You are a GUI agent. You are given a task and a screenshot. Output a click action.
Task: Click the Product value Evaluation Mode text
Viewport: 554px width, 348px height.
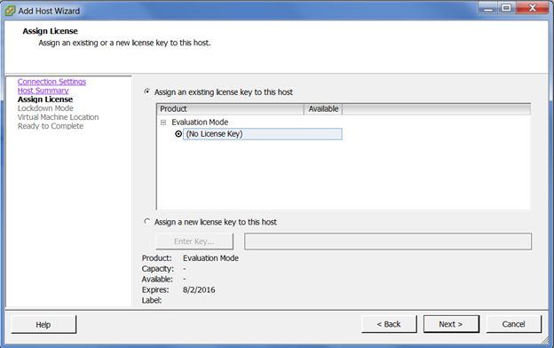coord(210,258)
